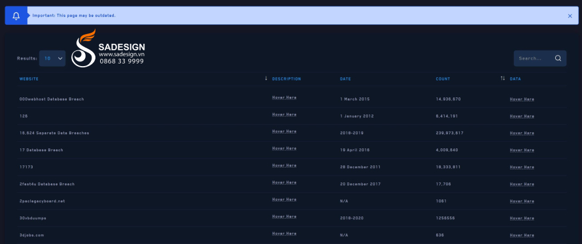The height and width of the screenshot is (244, 582).
Task: Click the Data column header
Action: (515, 79)
